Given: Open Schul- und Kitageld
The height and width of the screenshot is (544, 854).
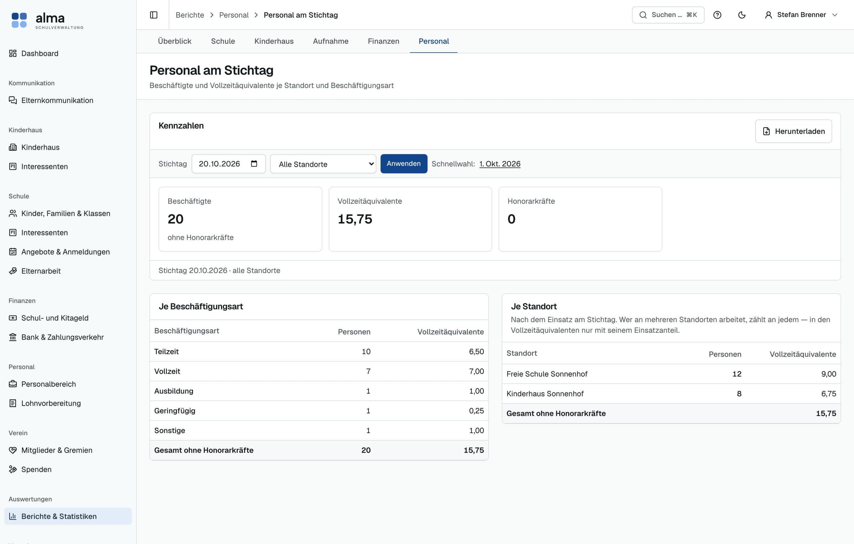Looking at the screenshot, I should (68, 318).
